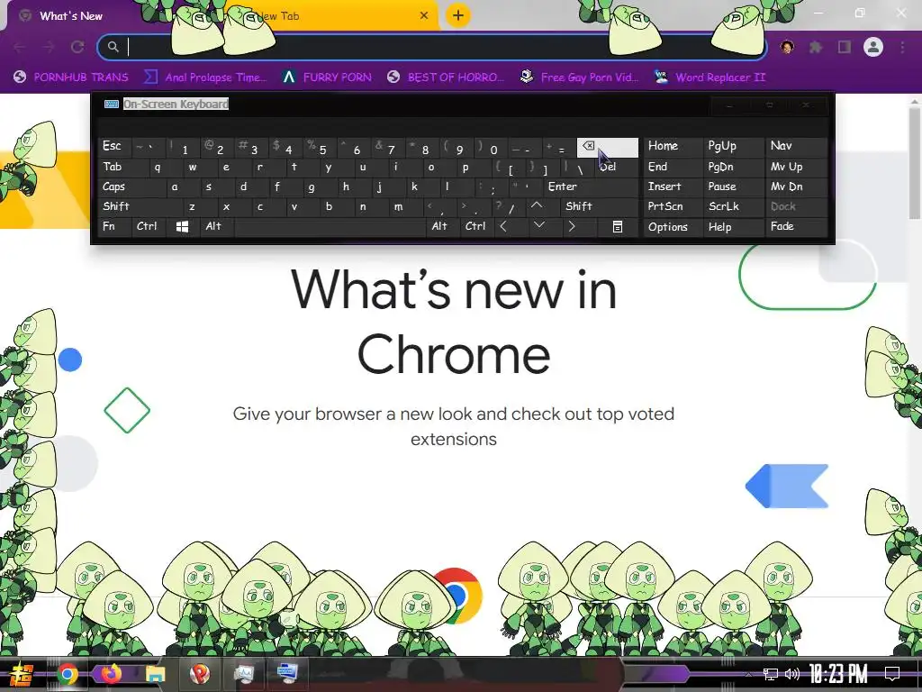Screen dimensions: 922x692
Task: Click the network icon in system tray
Action: (x=771, y=674)
